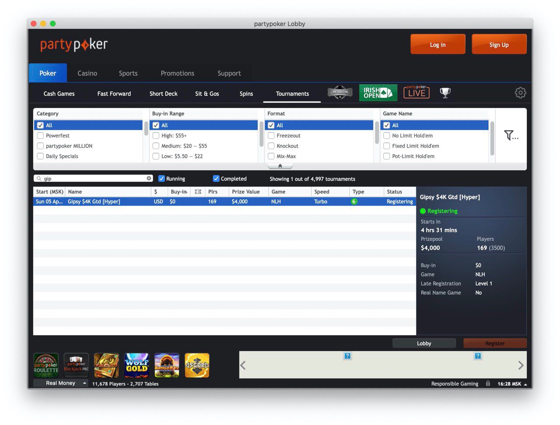560x425 pixels.
Task: Launch the Buffalo Blitz slot
Action: click(x=167, y=365)
